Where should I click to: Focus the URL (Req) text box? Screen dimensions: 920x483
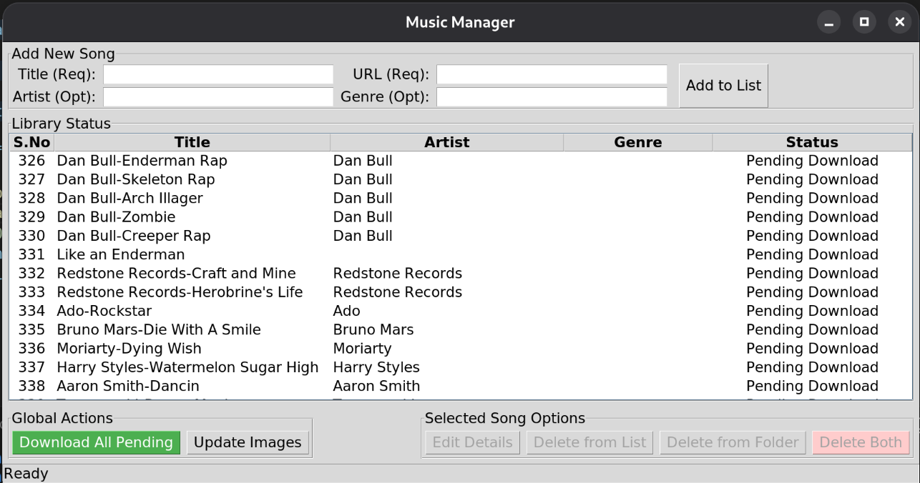pyautogui.click(x=552, y=74)
